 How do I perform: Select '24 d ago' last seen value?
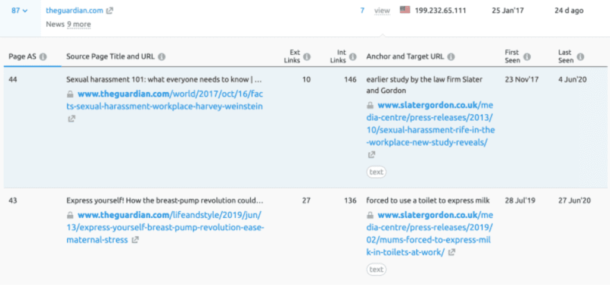coord(569,11)
